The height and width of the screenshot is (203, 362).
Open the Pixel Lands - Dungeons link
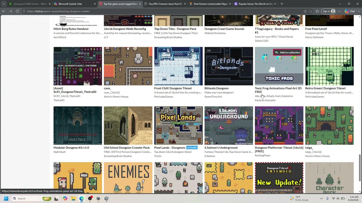170,148
